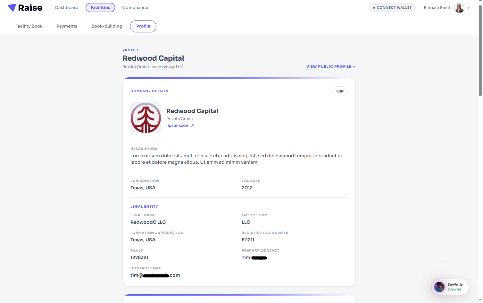Image resolution: width=483 pixels, height=303 pixels.
Task: Click the scrollbar down arrow
Action: coord(480,300)
